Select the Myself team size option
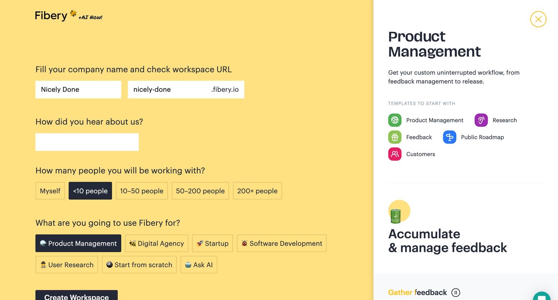The height and width of the screenshot is (300, 558). [x=50, y=191]
